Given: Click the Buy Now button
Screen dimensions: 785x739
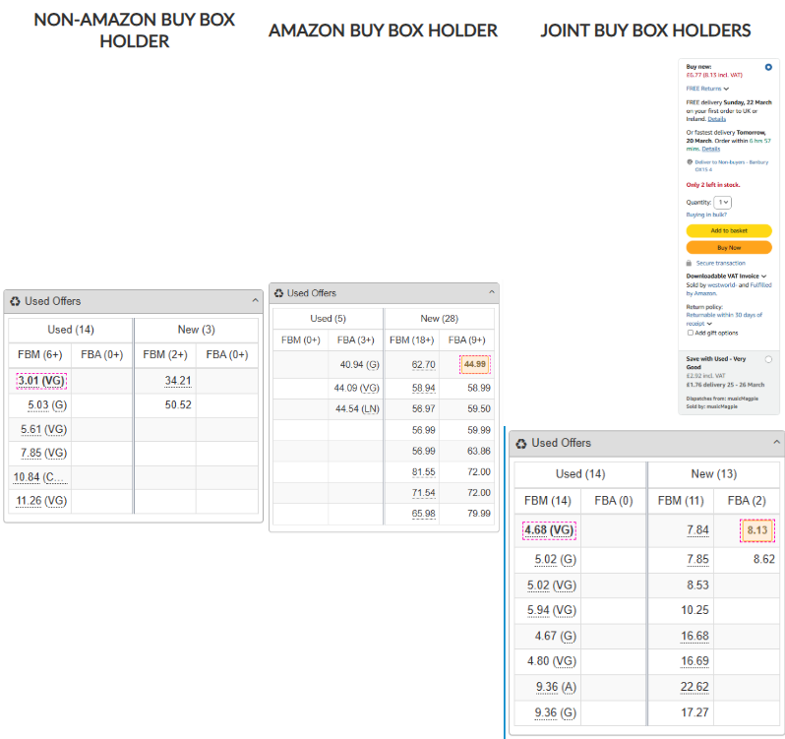Looking at the screenshot, I should coord(729,247).
